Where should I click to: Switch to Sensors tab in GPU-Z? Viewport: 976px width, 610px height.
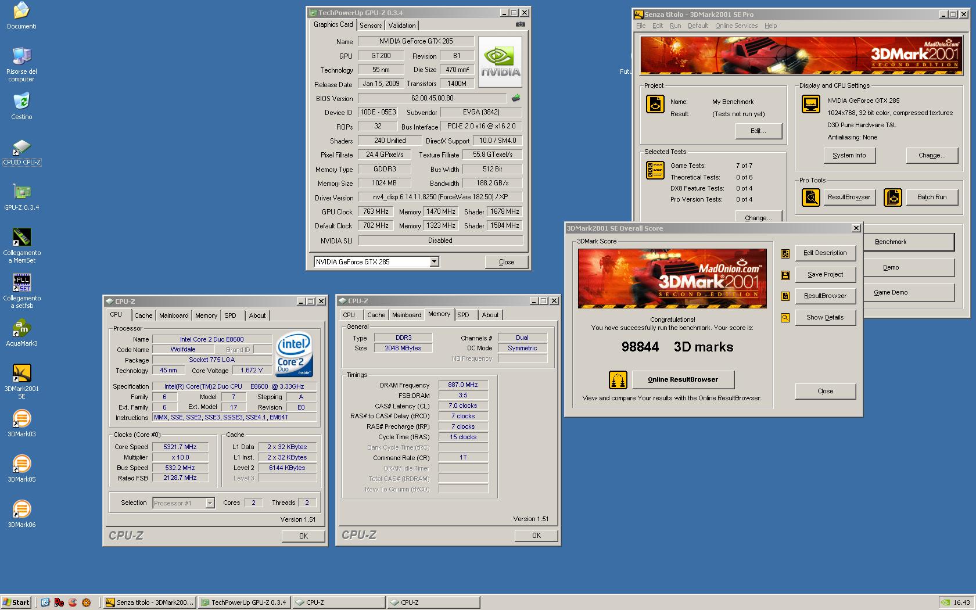371,26
